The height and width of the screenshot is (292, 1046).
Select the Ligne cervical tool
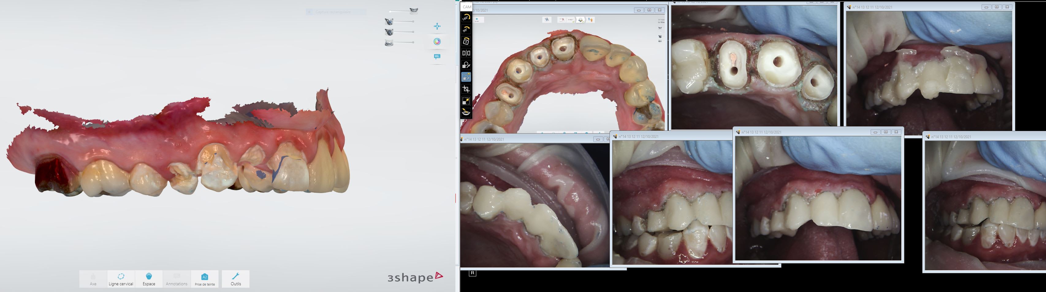coord(121,279)
